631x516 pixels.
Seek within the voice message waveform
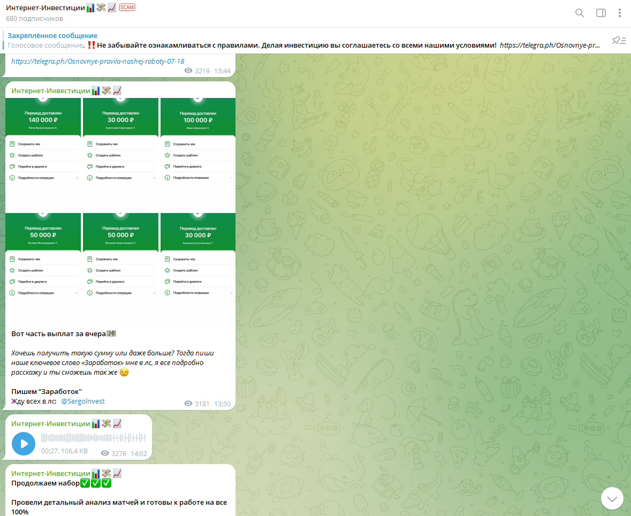click(94, 438)
